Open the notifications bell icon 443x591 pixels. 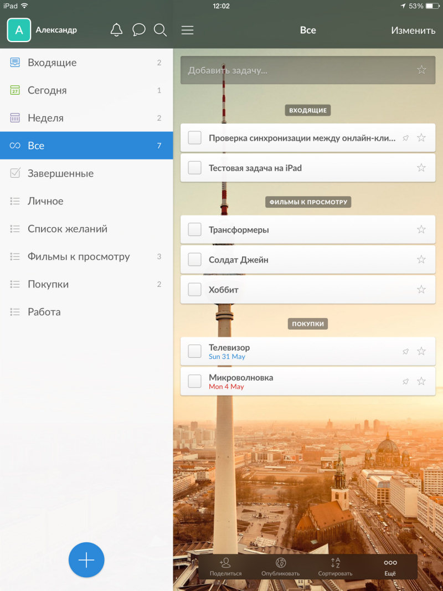(x=116, y=30)
